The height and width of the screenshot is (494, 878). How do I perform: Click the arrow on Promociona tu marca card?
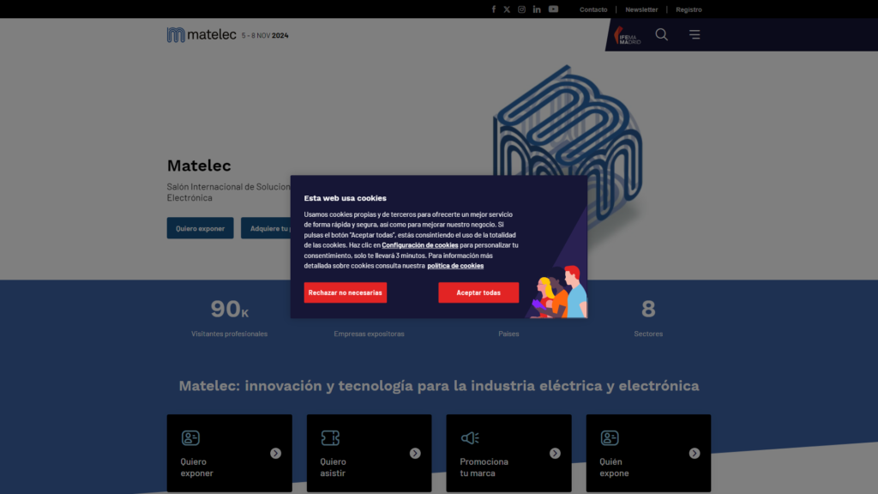tap(555, 453)
